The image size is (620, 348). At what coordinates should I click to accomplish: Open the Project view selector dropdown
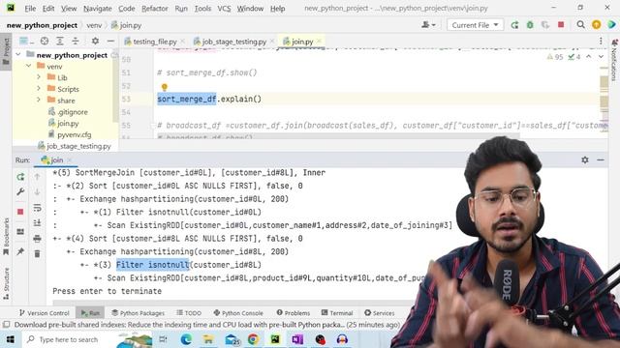26,41
